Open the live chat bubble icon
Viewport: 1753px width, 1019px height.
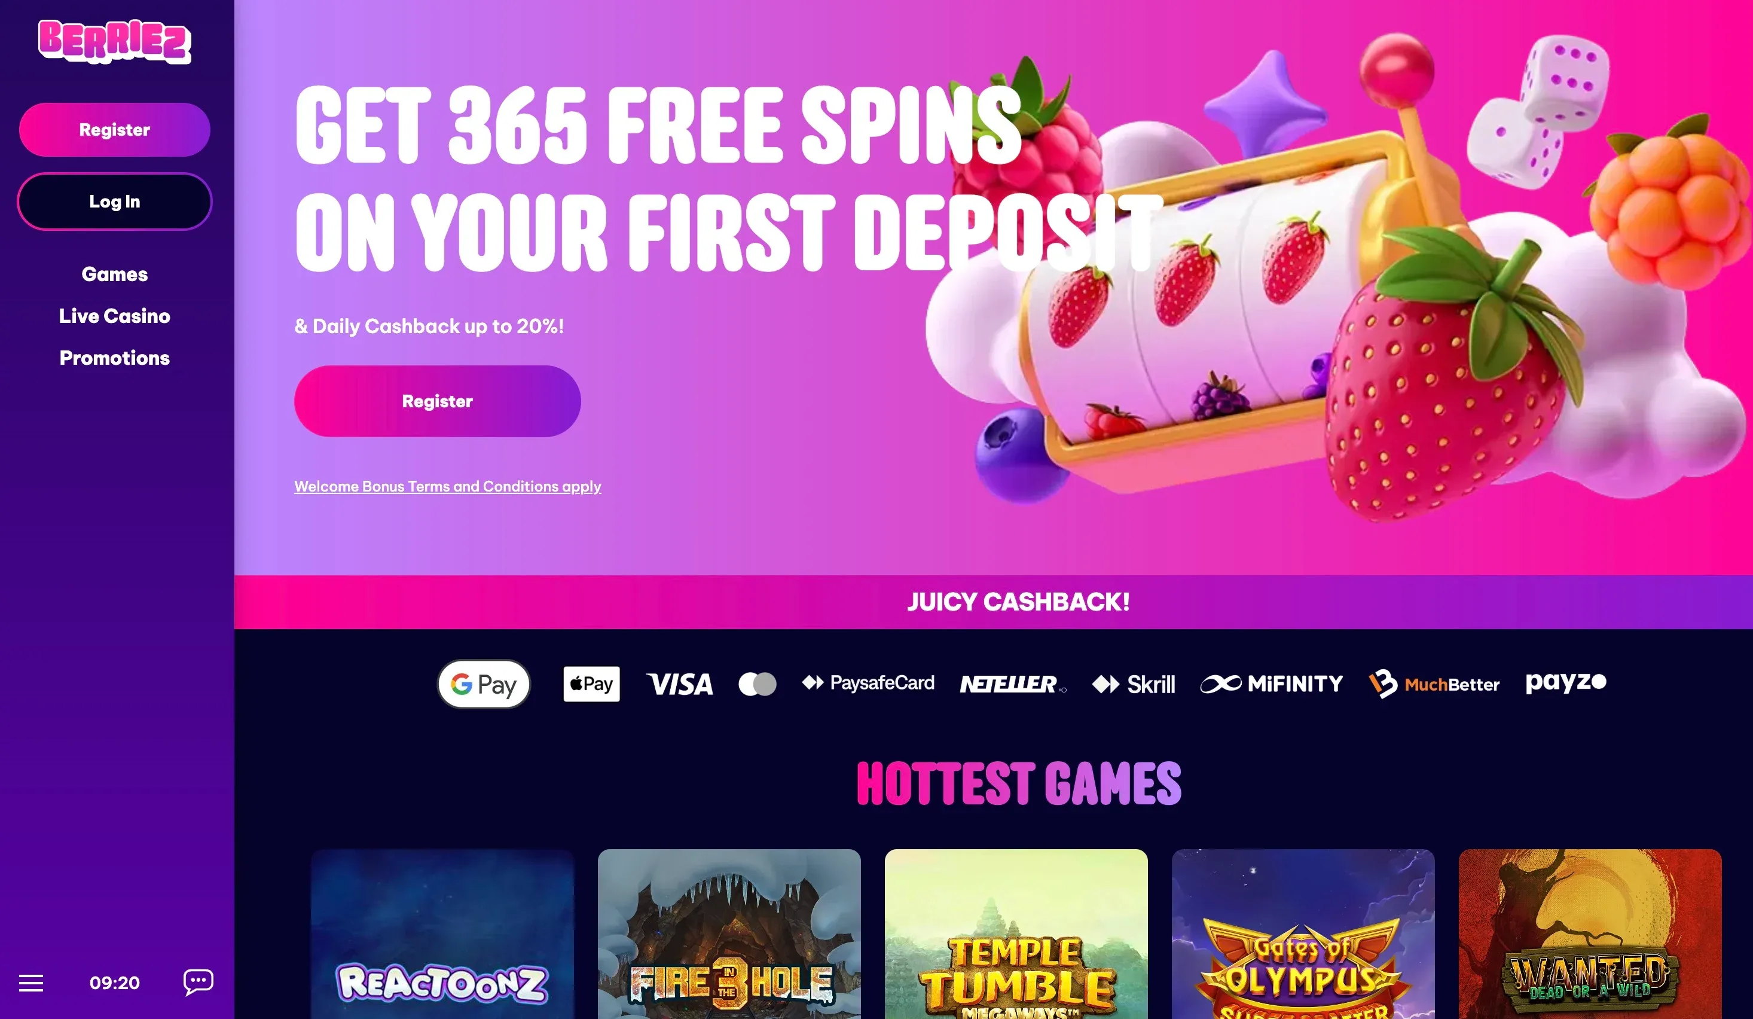198,982
